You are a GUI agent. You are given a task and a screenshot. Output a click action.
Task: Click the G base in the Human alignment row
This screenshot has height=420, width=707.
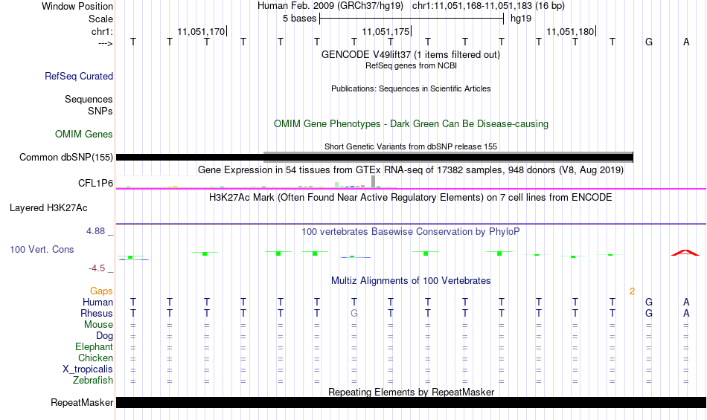(x=649, y=302)
